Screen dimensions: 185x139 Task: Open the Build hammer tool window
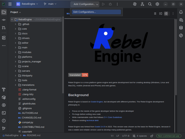click(4, 90)
